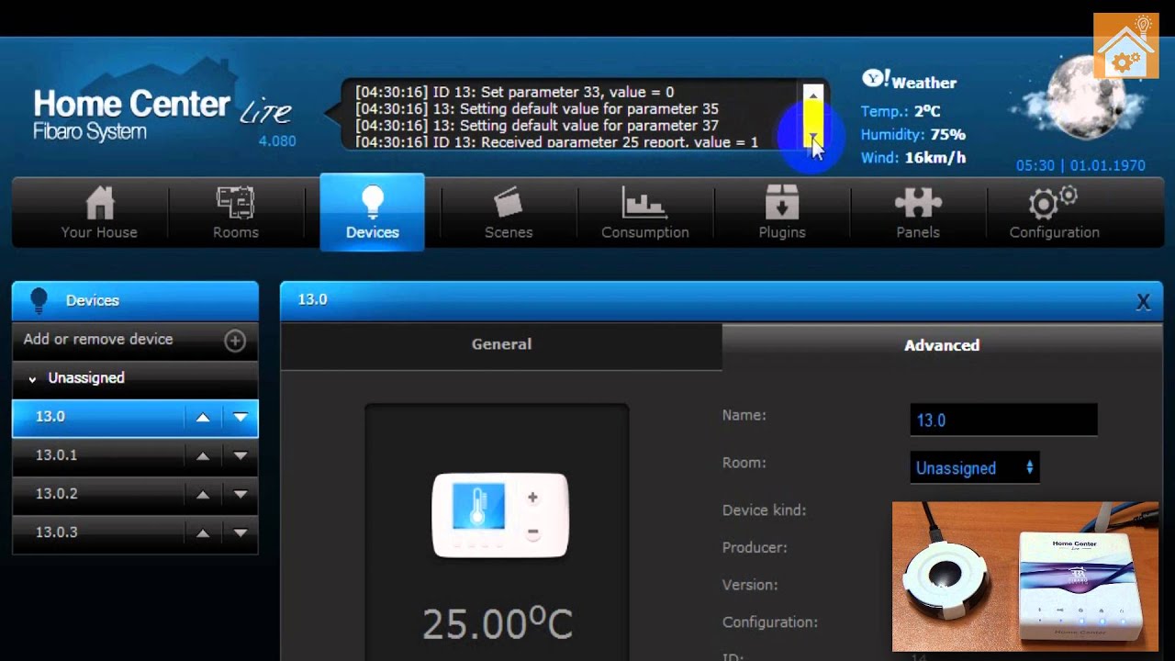Open the Panels section
This screenshot has width=1175, height=661.
pyautogui.click(x=918, y=213)
